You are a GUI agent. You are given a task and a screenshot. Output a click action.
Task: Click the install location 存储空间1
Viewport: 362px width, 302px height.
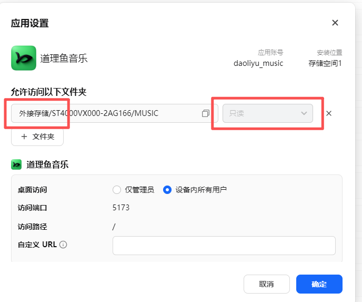point(325,63)
